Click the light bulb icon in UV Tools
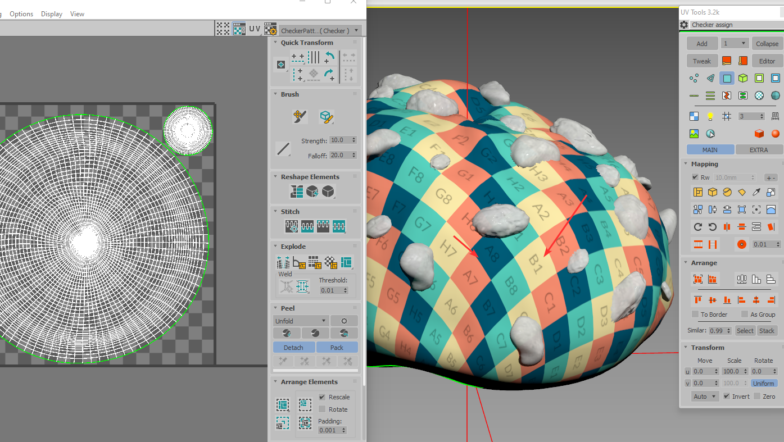The width and height of the screenshot is (784, 442). 710,116
